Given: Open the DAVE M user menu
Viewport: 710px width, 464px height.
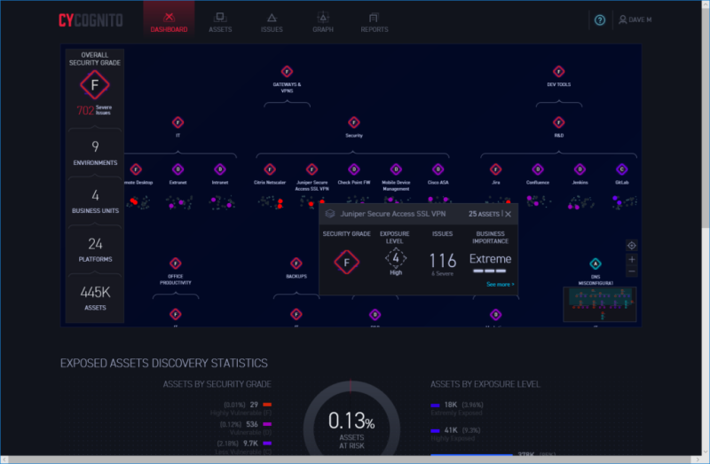Looking at the screenshot, I should click(635, 20).
